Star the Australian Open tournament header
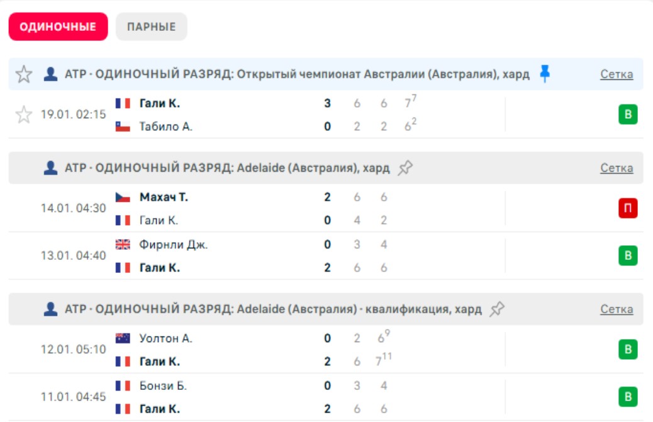Screen dimensions: 653x422 [x=24, y=74]
